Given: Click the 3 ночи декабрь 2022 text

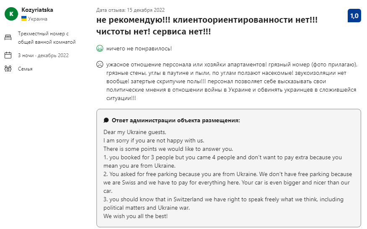Looking at the screenshot, I should (x=43, y=55).
